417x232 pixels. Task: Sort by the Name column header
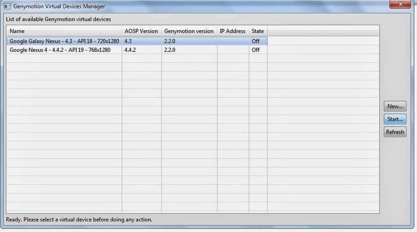(64, 31)
